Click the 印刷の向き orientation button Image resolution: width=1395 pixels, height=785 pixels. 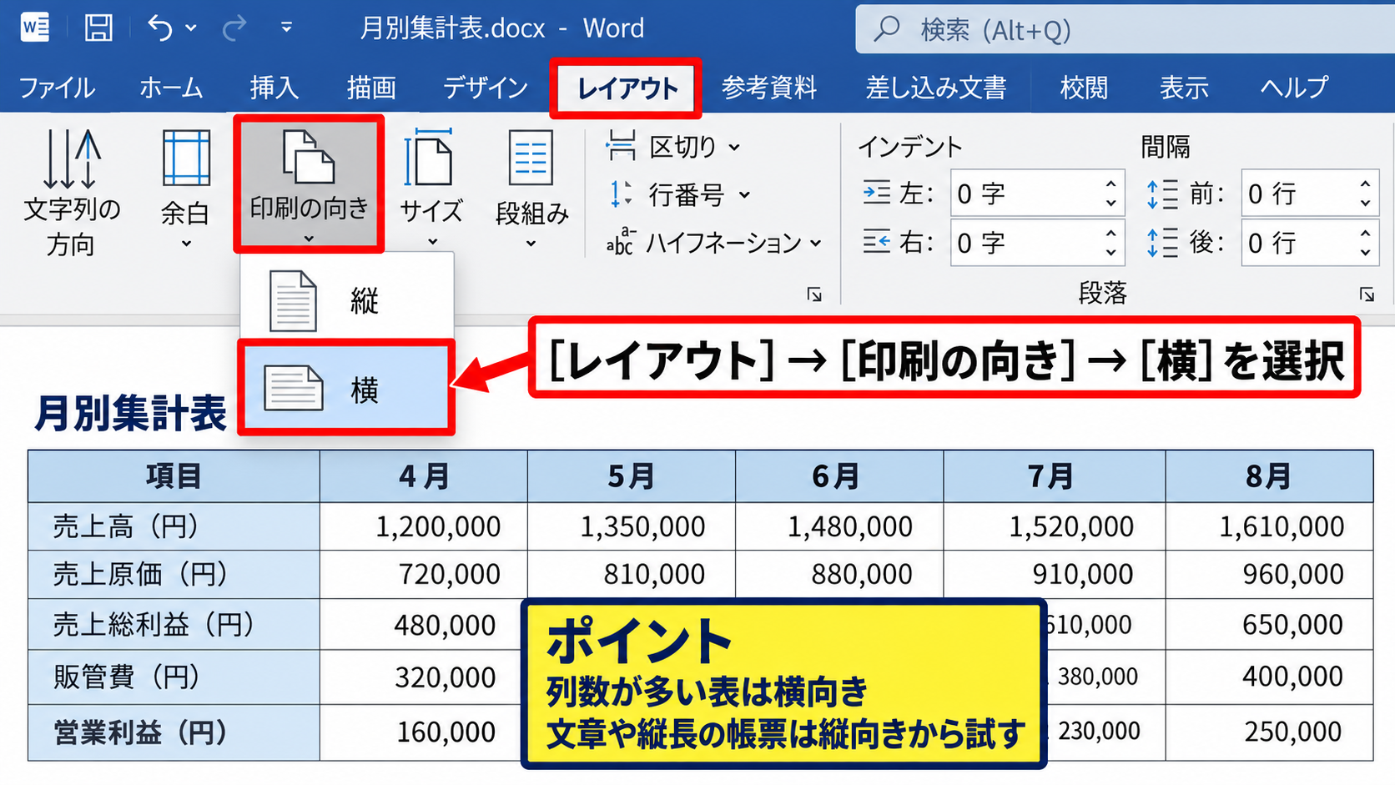point(309,185)
